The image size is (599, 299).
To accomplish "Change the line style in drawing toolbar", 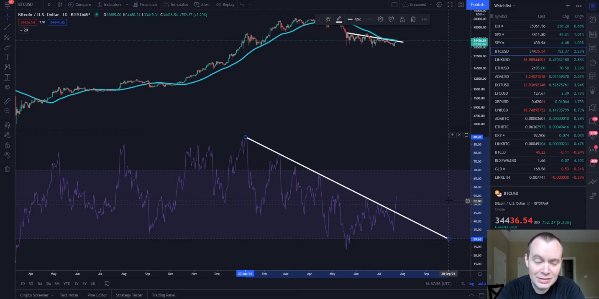I will pyautogui.click(x=369, y=19).
